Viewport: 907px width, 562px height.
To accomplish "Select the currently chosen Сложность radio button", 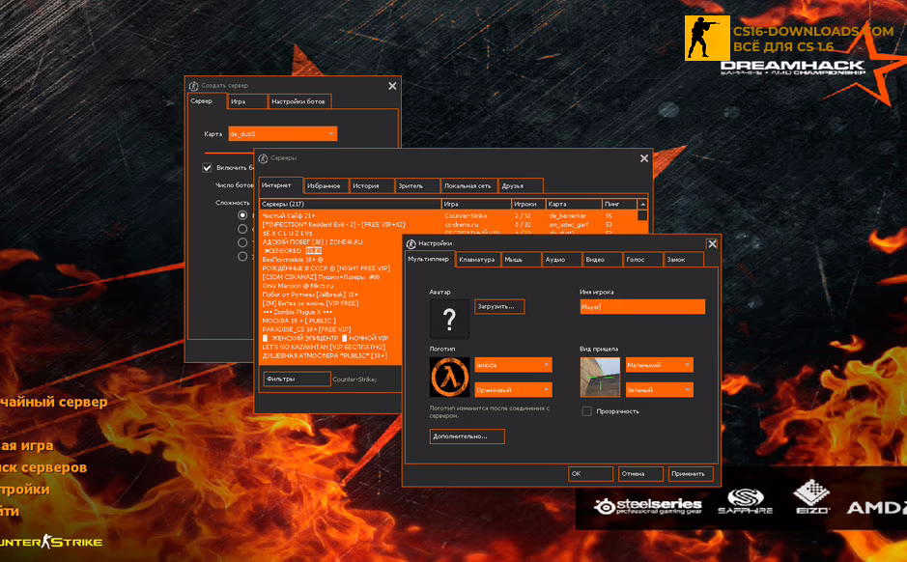I will point(242,215).
